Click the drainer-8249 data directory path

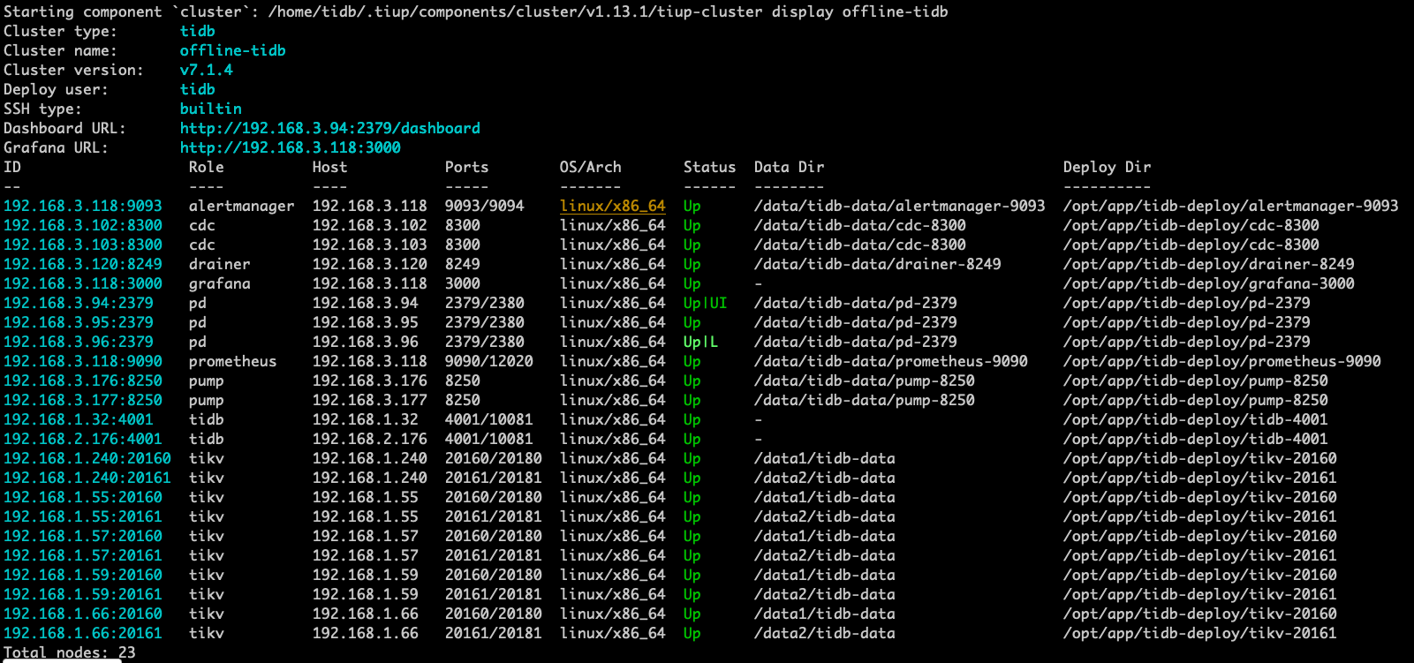877,264
